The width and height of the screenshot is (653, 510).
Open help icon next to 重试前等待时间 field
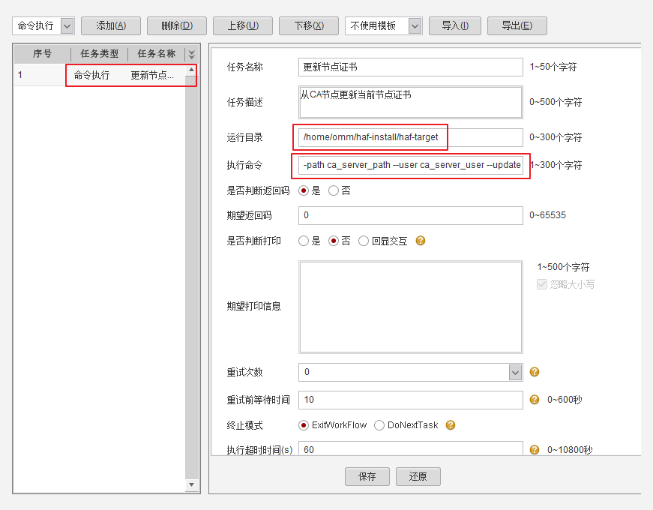(535, 400)
